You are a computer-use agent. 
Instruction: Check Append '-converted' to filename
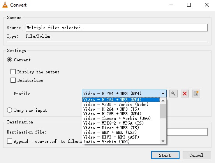tap(9, 141)
